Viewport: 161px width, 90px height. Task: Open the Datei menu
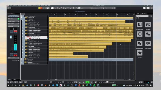[x=11, y=6]
